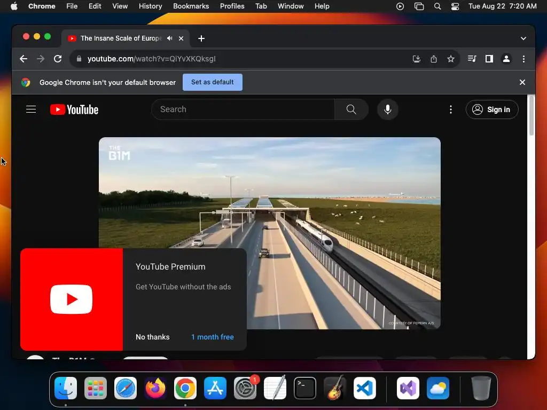Click the browser forward arrow
This screenshot has width=547, height=410.
41,59
